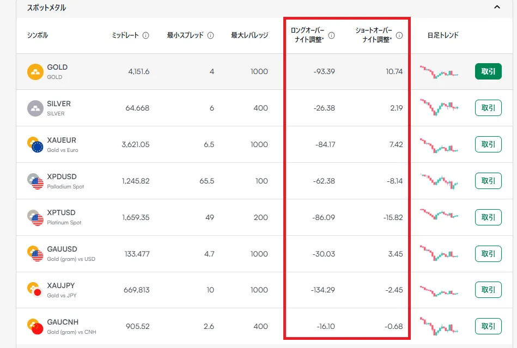Select the GAUUSD symbol name
The image size is (517, 348).
coord(62,249)
